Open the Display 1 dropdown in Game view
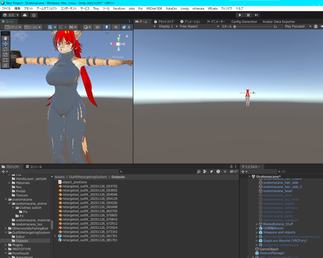The image size is (323, 258). pyautogui.click(x=168, y=27)
